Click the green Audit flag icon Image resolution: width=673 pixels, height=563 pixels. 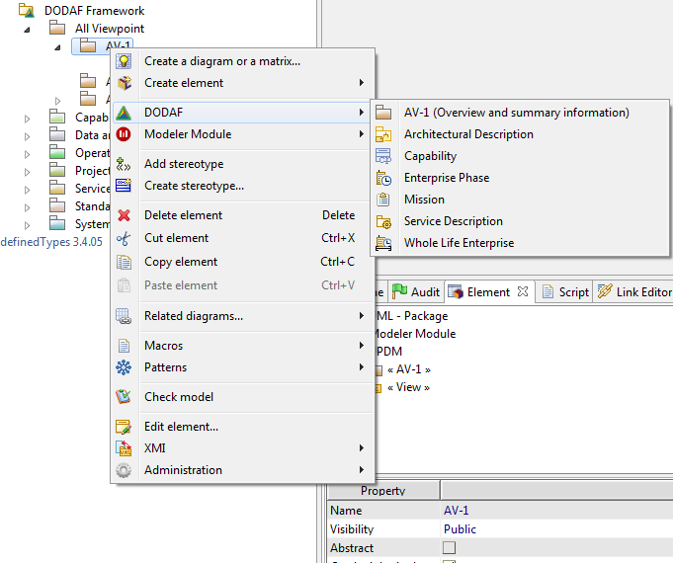point(399,291)
